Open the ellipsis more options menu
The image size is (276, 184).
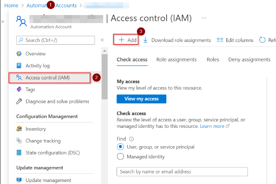(204, 18)
